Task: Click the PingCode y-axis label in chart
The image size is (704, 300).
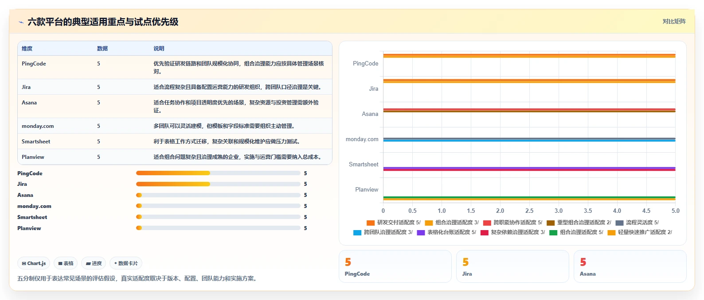Action: click(365, 64)
